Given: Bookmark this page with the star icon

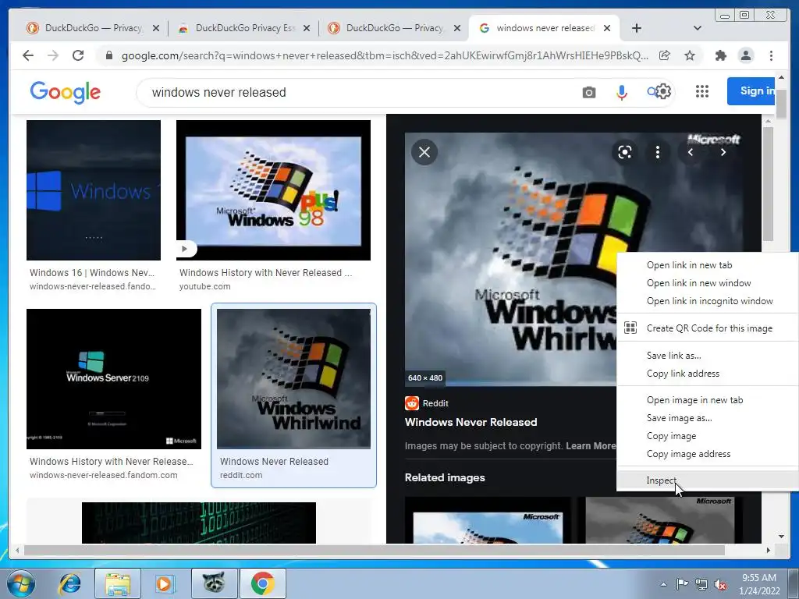Looking at the screenshot, I should click(690, 55).
